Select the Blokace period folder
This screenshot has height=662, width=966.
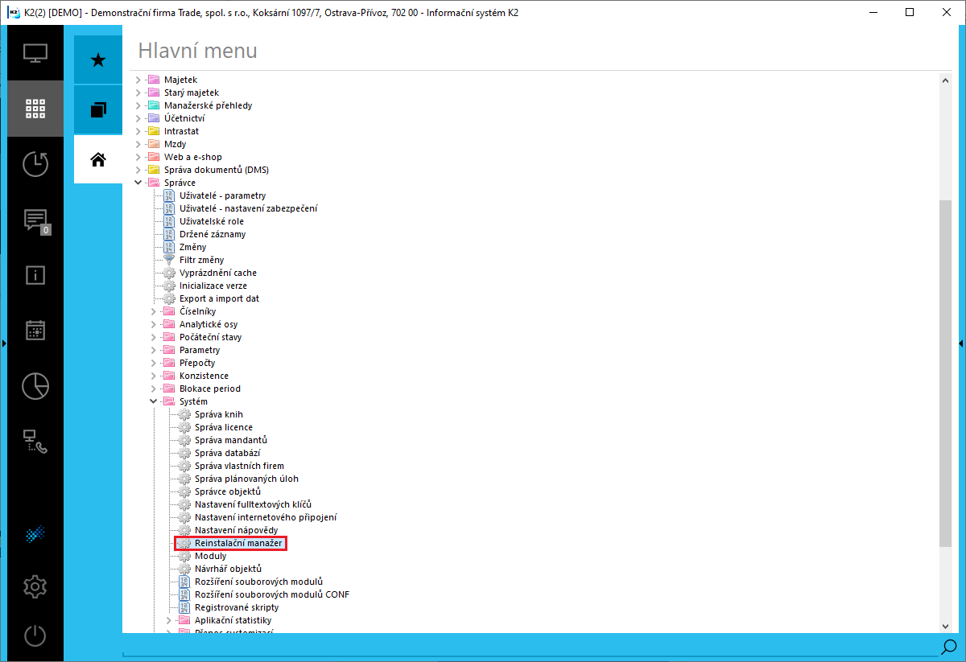point(210,389)
